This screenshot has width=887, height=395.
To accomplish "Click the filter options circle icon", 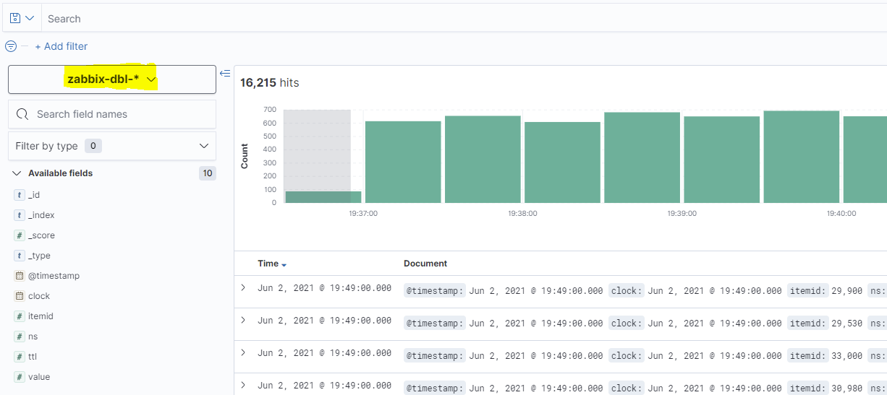I will click(x=11, y=46).
